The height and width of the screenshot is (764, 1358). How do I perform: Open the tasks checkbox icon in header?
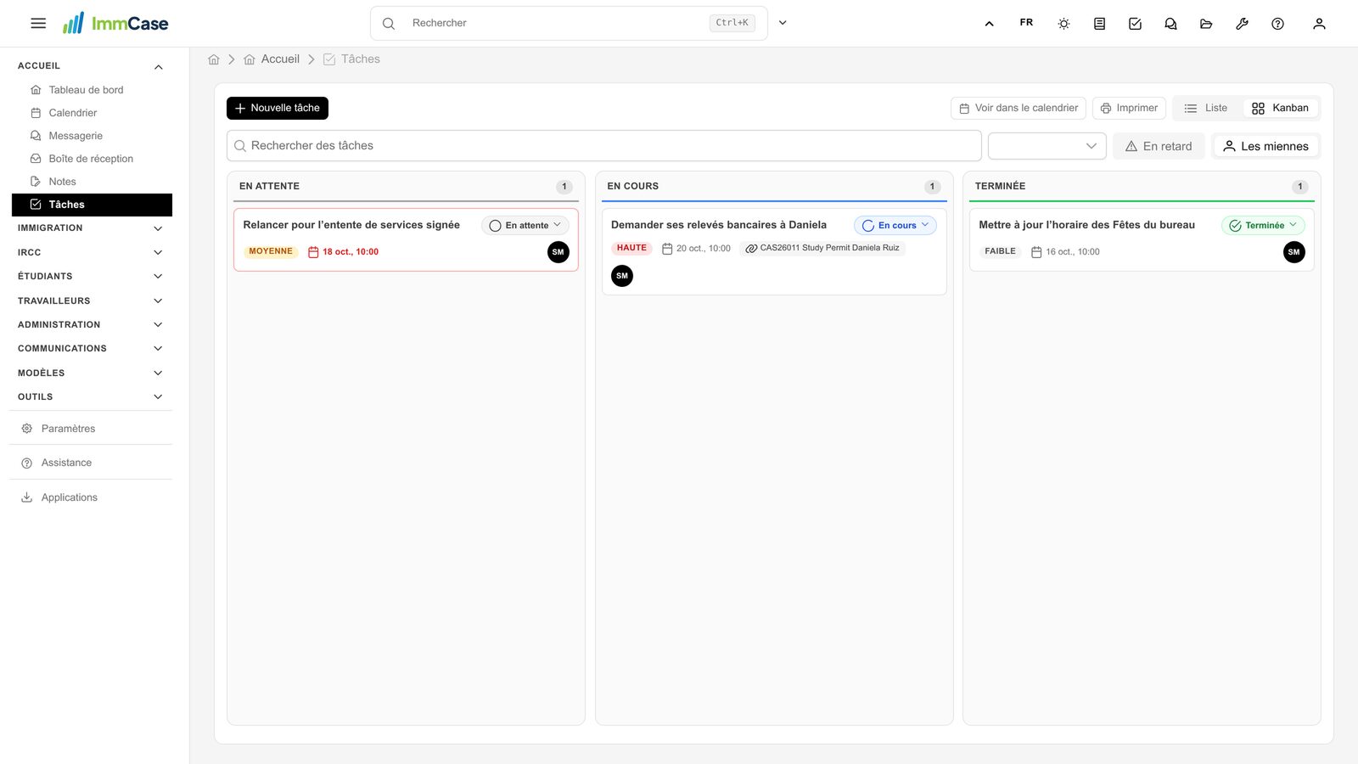(1135, 24)
